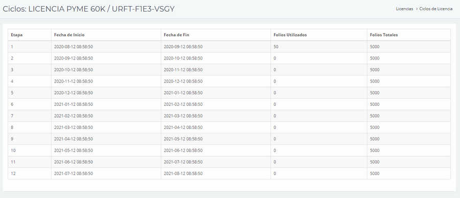Click the Folios Utilizados value 50
Screen dimensions: 460x198
coord(276,46)
